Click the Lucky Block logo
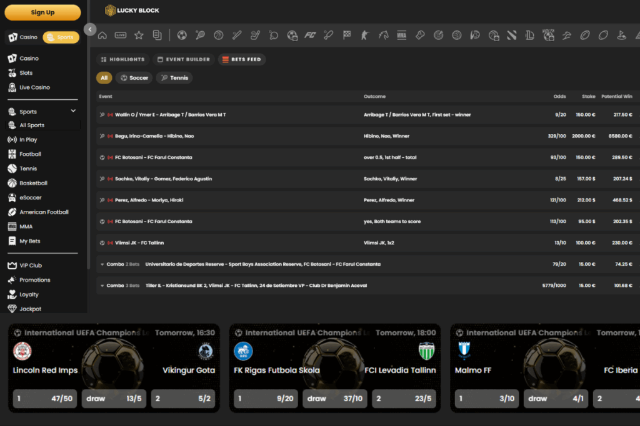 click(x=132, y=11)
